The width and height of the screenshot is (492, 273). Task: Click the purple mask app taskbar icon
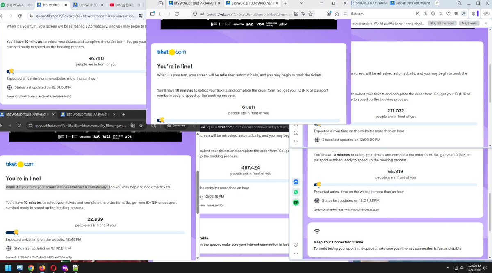65,268
